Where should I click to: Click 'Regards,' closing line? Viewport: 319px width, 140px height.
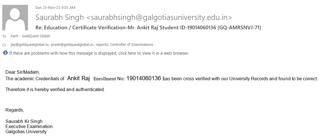pyautogui.click(x=15, y=110)
